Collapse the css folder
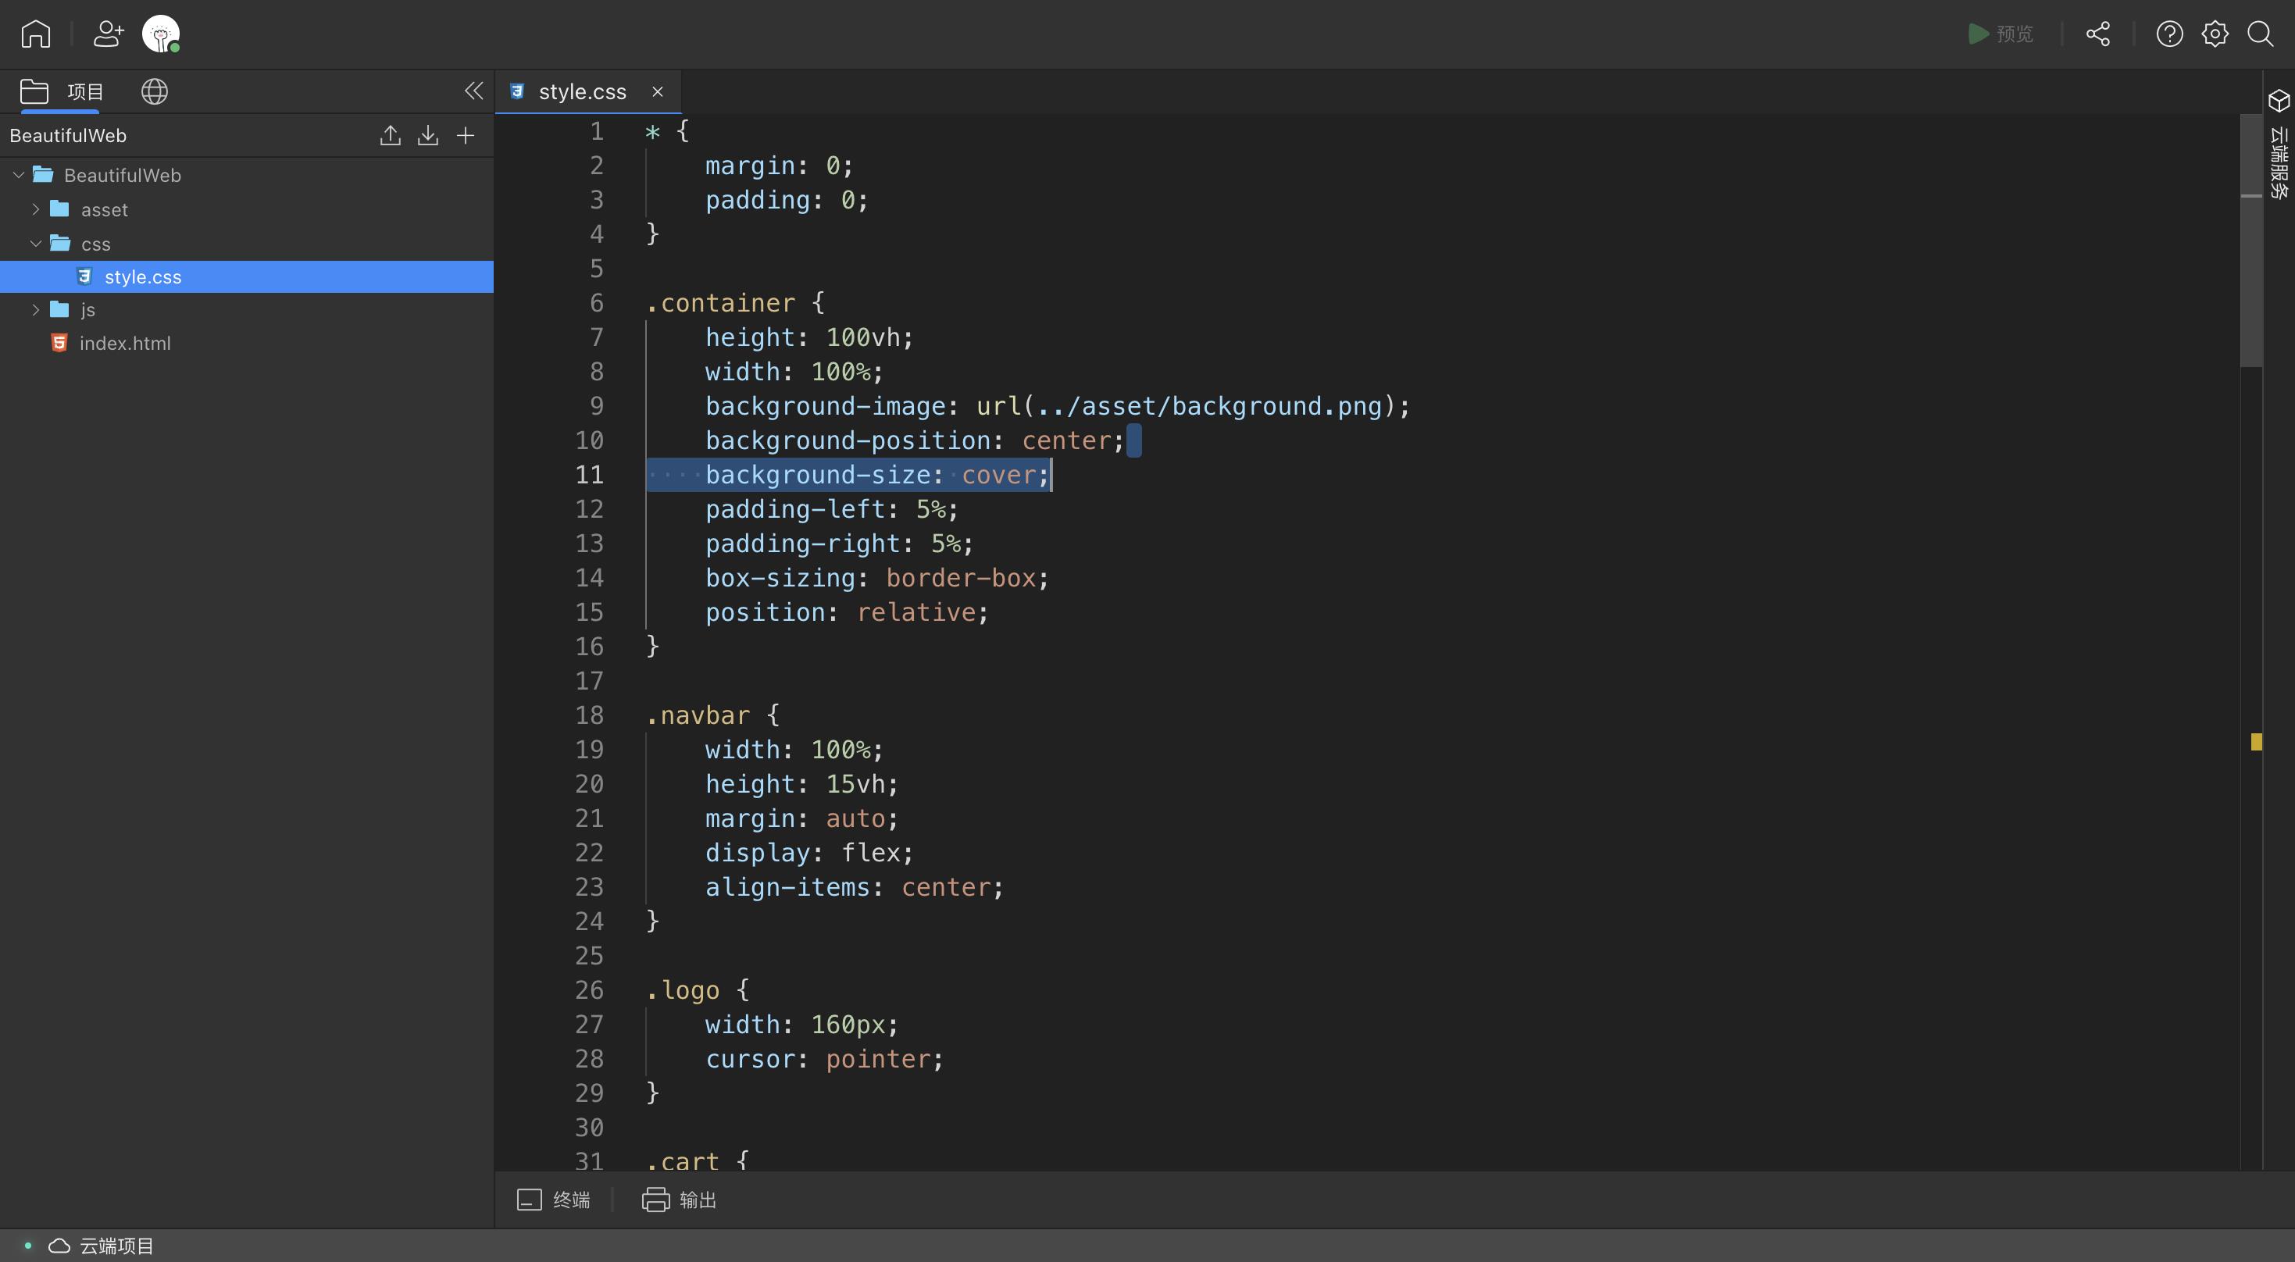Viewport: 2295px width, 1262px height. click(x=36, y=243)
